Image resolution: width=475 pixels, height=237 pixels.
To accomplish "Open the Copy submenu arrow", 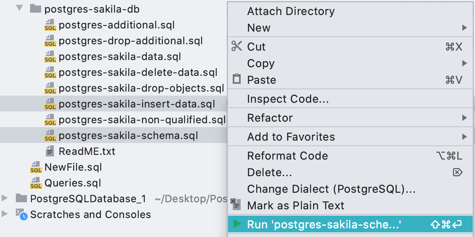I will (x=464, y=63).
